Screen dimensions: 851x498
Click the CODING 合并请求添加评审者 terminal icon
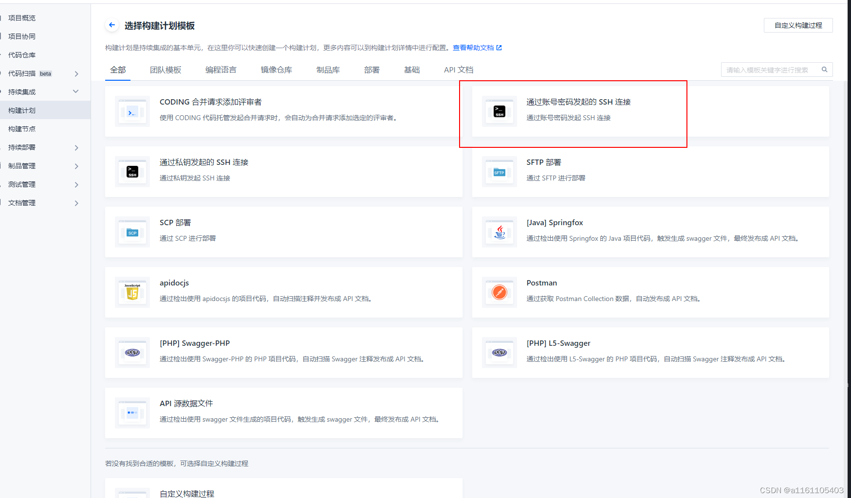(x=132, y=111)
